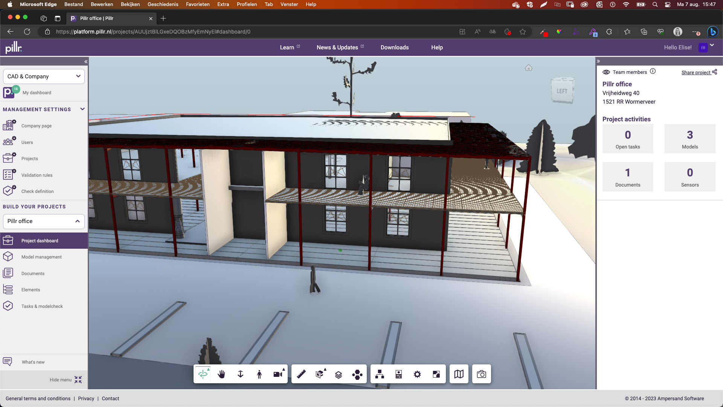Open the Minimap map icon

(x=459, y=374)
